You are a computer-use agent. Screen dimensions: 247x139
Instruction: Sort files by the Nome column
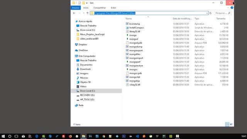tap(129, 19)
